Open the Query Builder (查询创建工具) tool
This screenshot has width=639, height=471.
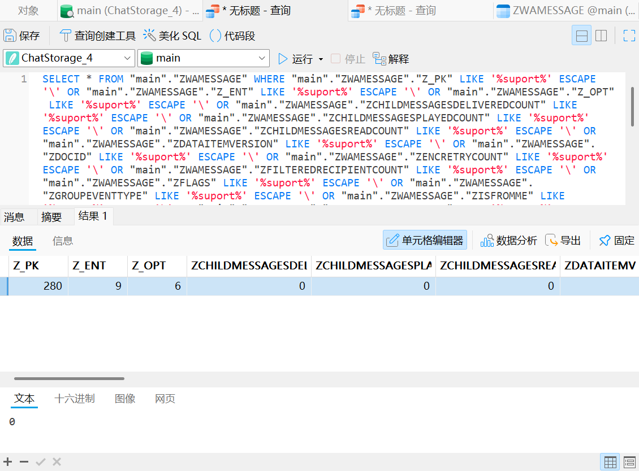click(97, 36)
